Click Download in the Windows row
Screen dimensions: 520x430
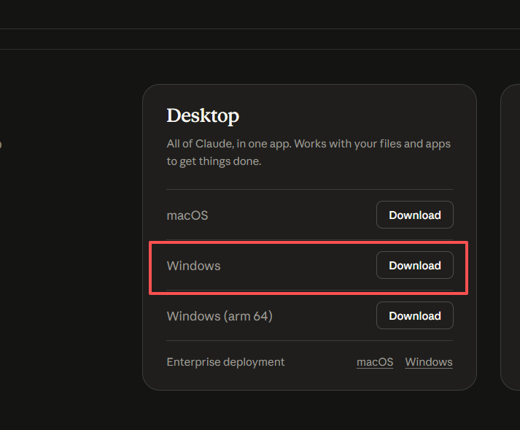coord(414,265)
